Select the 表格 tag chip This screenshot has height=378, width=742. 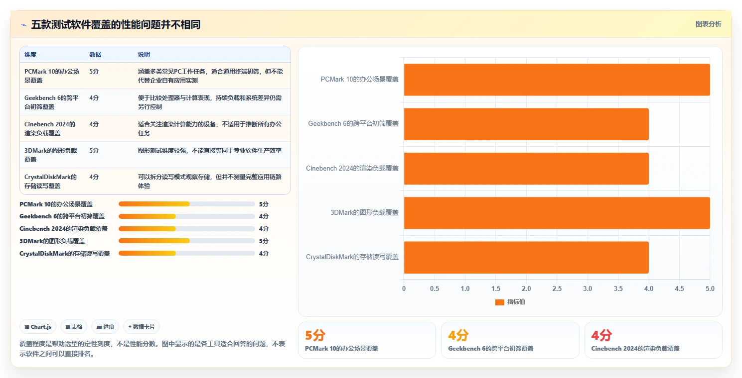74,327
